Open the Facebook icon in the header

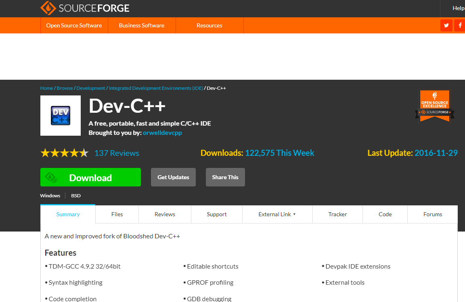(x=460, y=25)
